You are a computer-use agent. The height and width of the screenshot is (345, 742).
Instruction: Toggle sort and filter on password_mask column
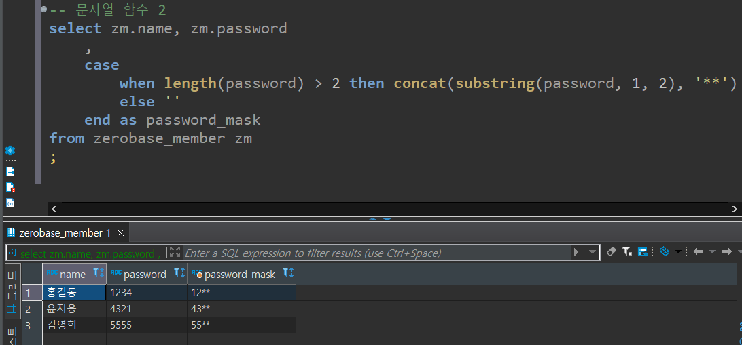(x=288, y=273)
